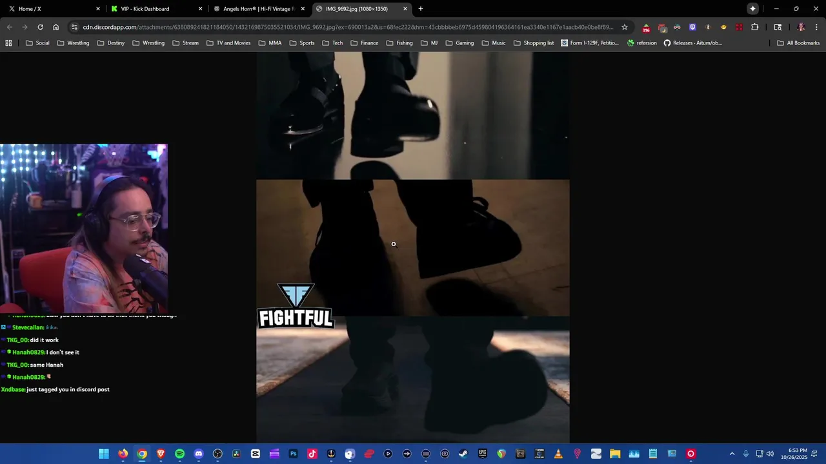
Task: Open VLC media player from the taskbar
Action: (x=558, y=454)
